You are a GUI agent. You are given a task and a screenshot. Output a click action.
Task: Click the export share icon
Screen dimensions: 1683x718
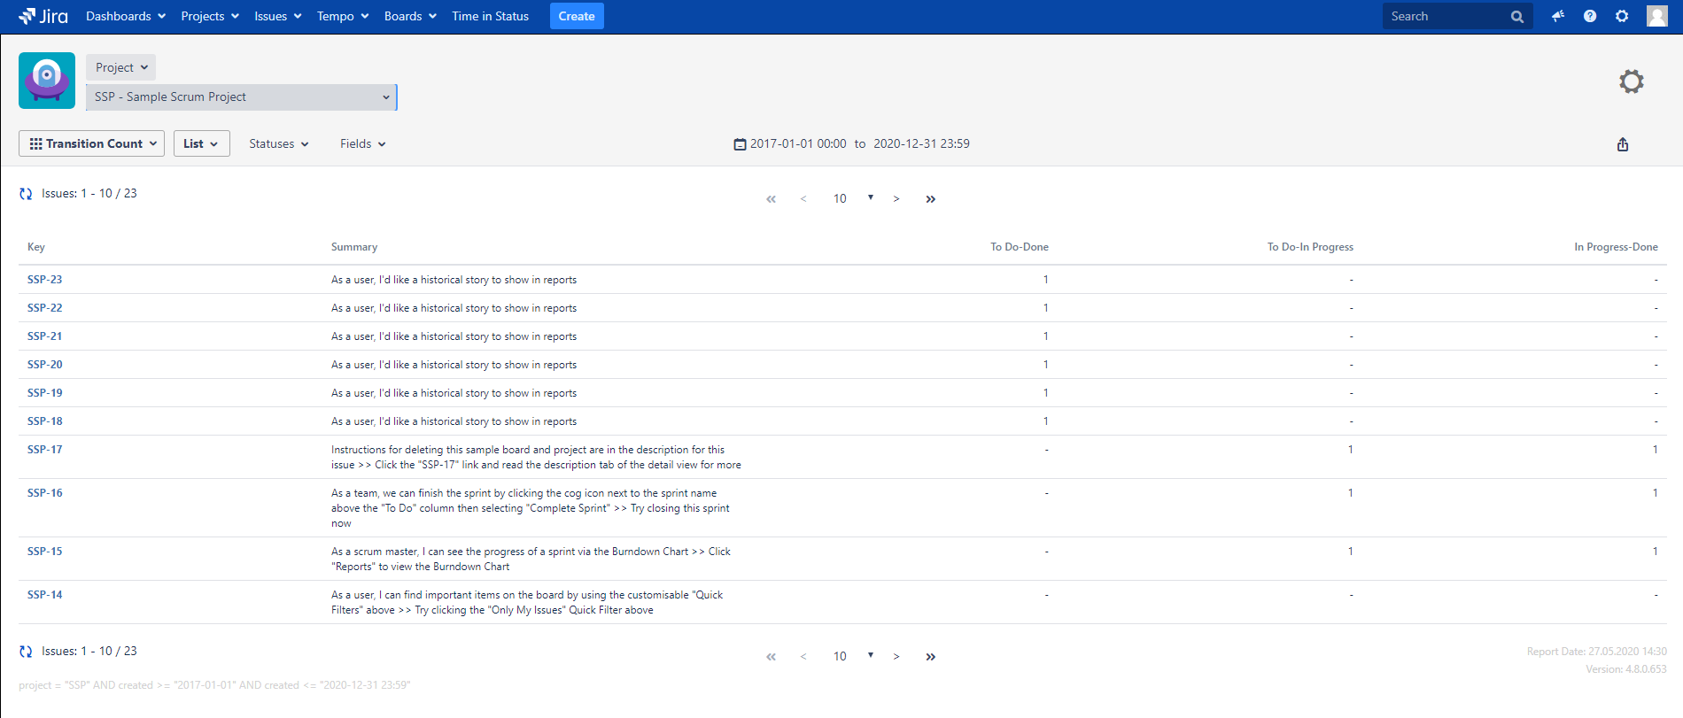pyautogui.click(x=1623, y=144)
